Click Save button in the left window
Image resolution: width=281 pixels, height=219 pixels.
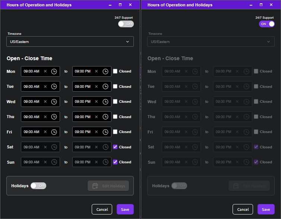click(125, 209)
